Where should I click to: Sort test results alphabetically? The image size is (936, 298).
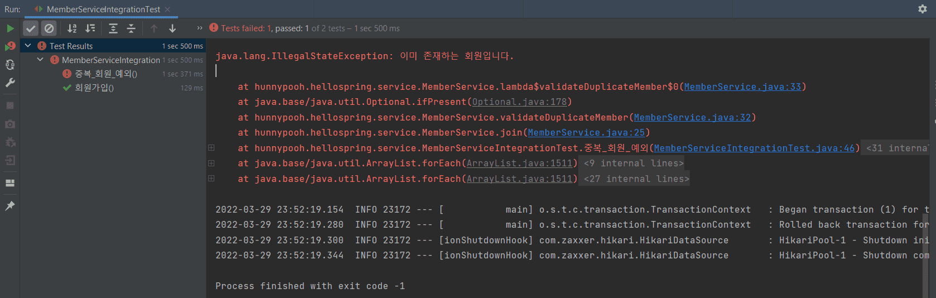coord(72,28)
